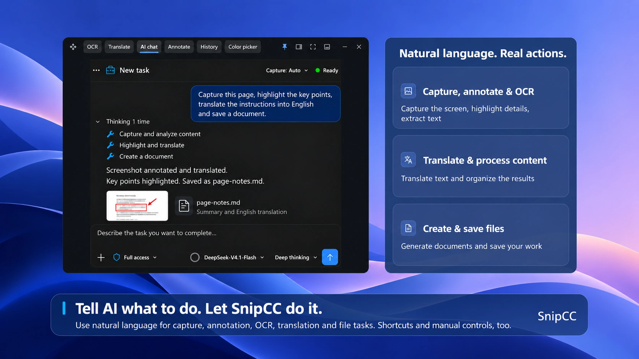
Task: Minimize the SnipCC window
Action: 345,47
